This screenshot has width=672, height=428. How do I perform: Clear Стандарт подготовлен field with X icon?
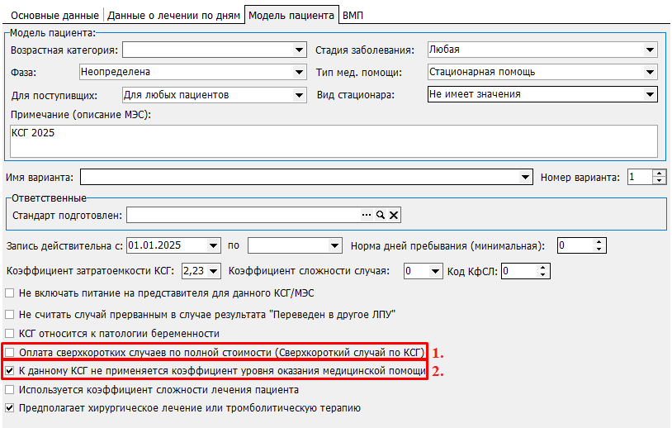[394, 216]
